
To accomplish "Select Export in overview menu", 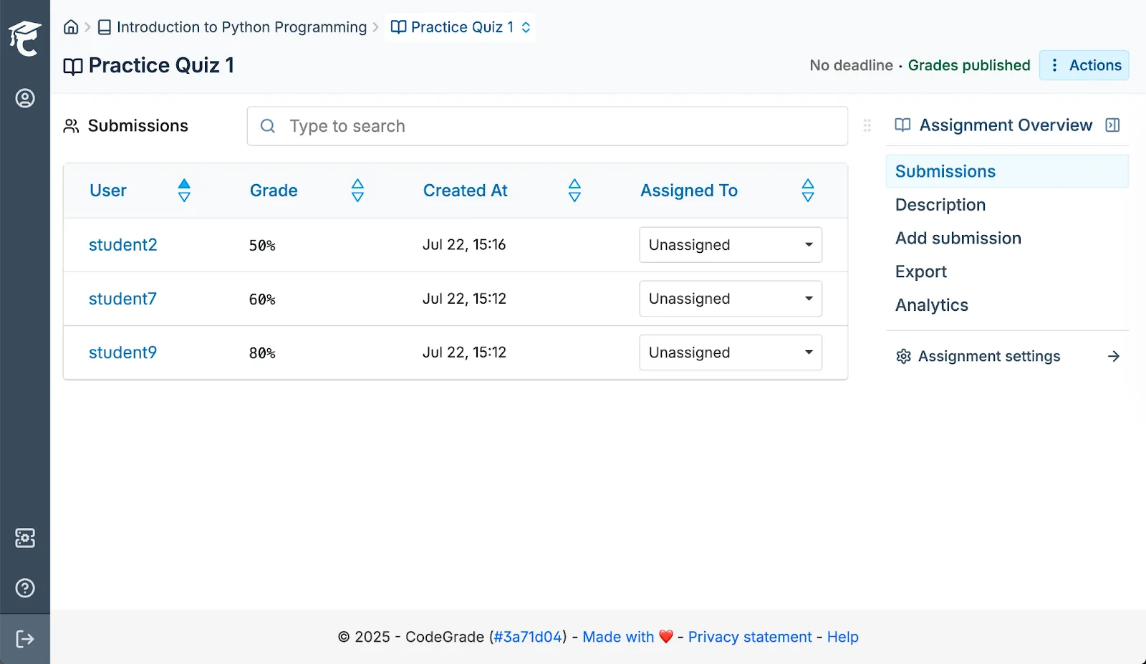I will 1007,272.
